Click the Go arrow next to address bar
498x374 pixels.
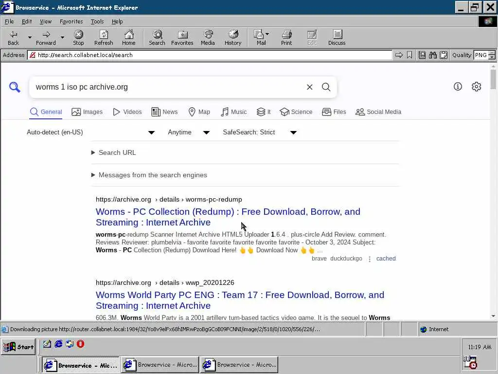tap(399, 55)
